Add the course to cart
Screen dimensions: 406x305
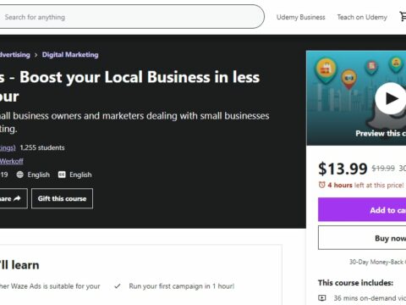362,210
